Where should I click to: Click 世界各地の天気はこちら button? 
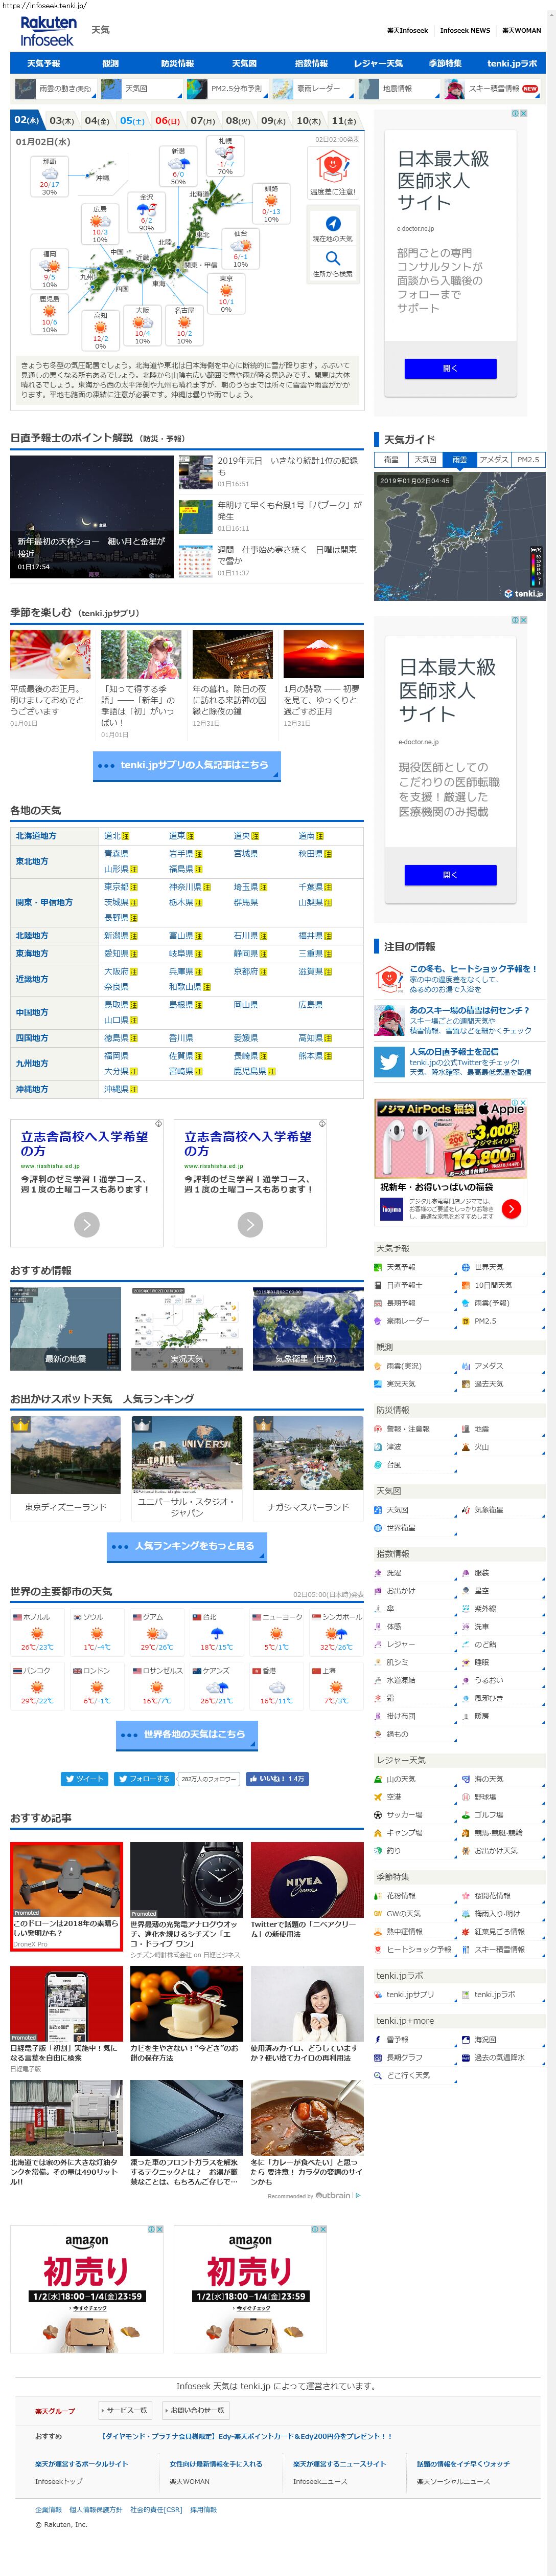coord(186,1734)
